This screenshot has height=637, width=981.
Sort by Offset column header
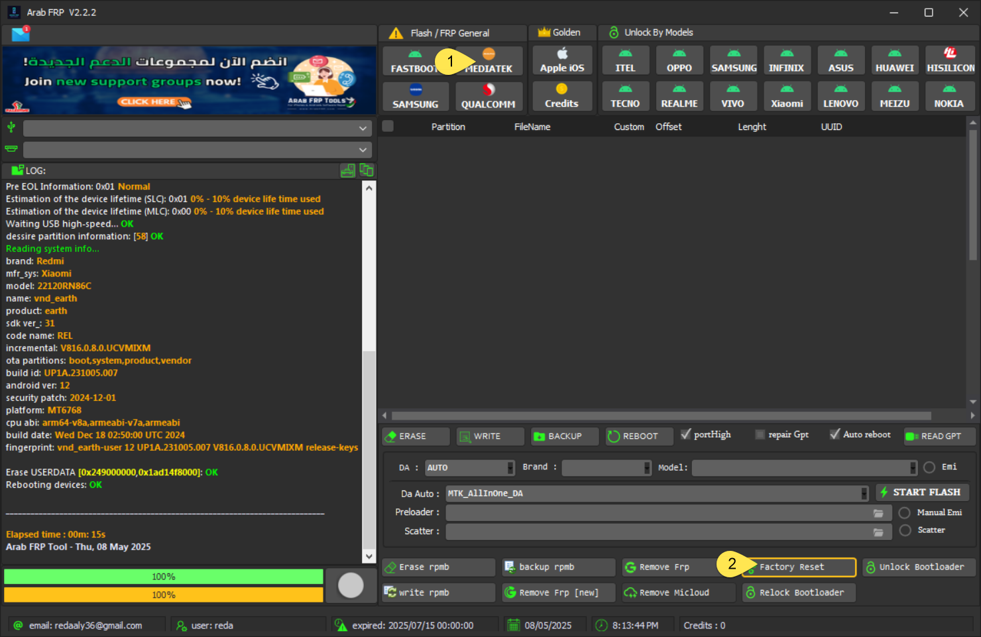[x=668, y=127]
